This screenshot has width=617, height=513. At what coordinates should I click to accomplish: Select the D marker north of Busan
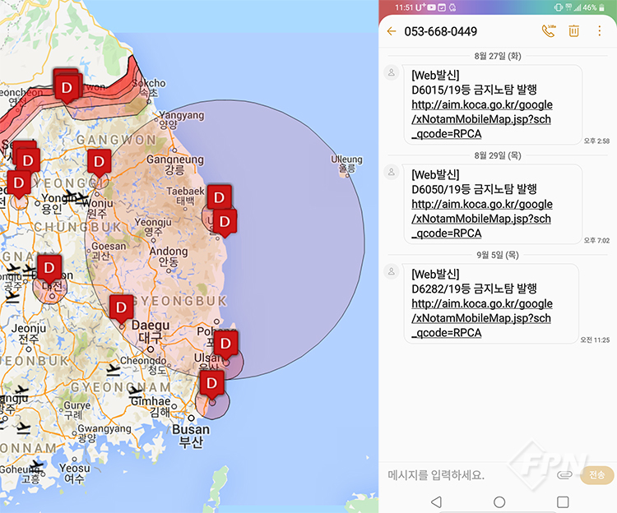pyautogui.click(x=212, y=384)
